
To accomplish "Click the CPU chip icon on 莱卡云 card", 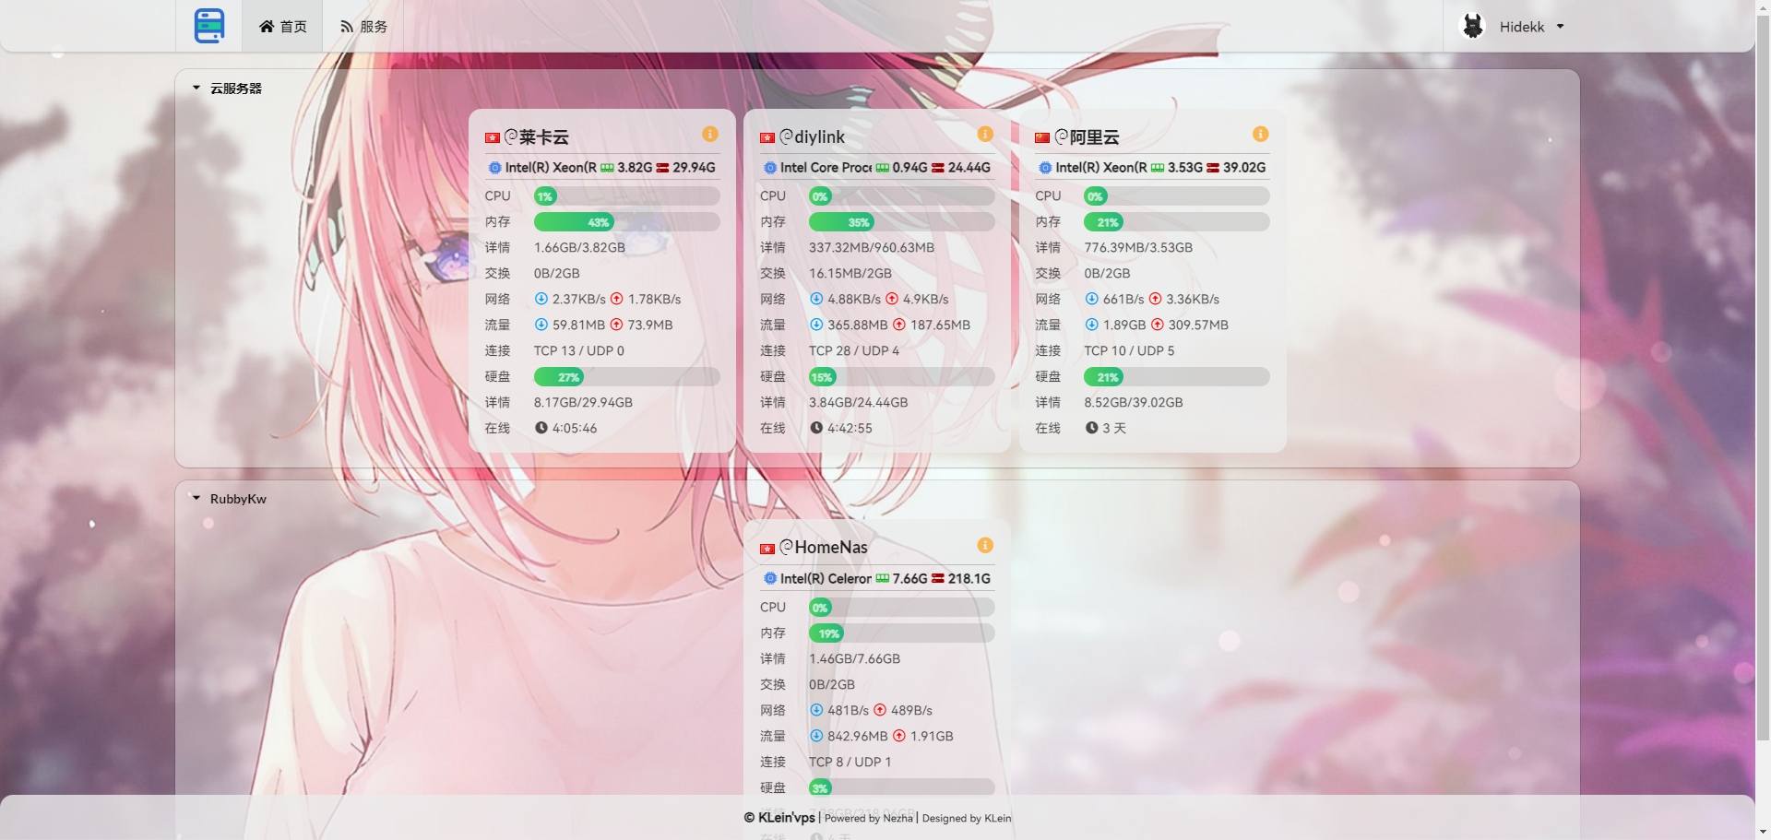I will pos(494,168).
